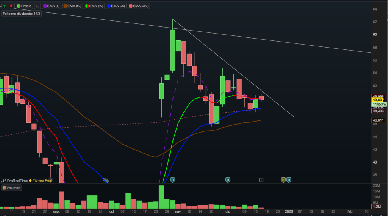Click the 49,83 current price label
This screenshot has width=388, height=216.
tap(378, 100)
